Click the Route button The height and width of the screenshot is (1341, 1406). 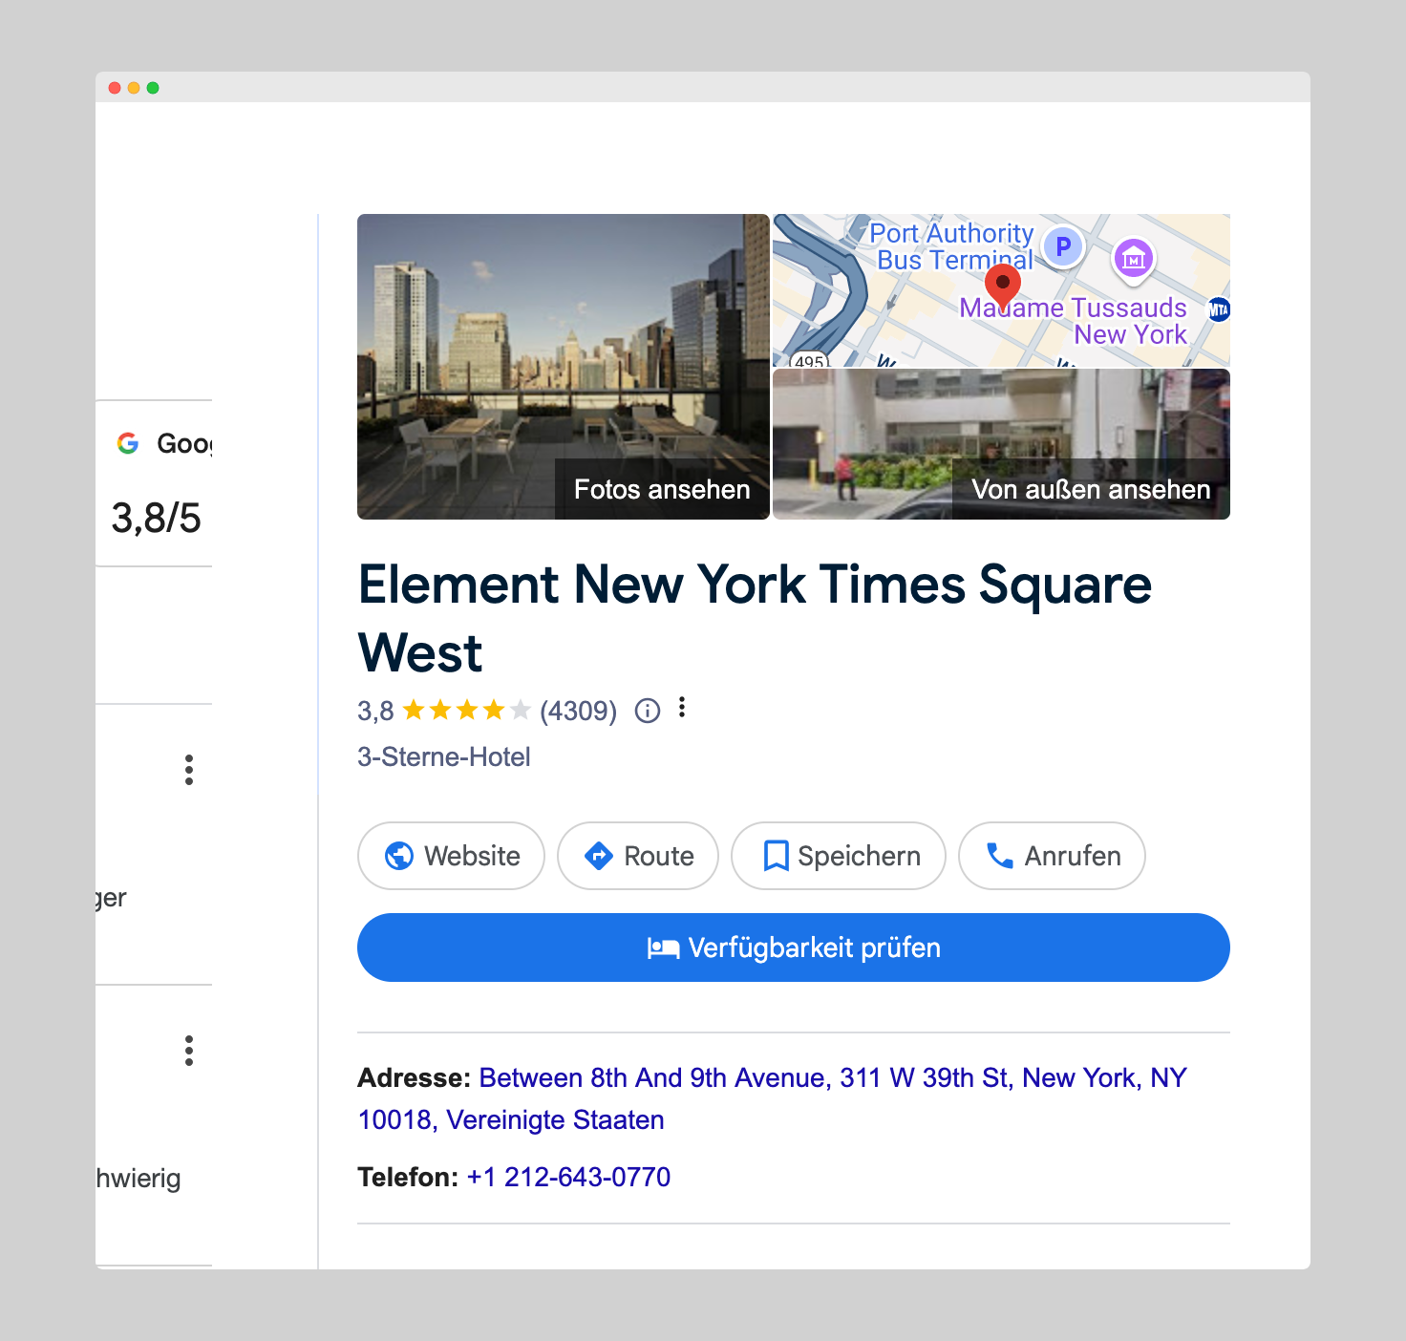click(x=638, y=856)
